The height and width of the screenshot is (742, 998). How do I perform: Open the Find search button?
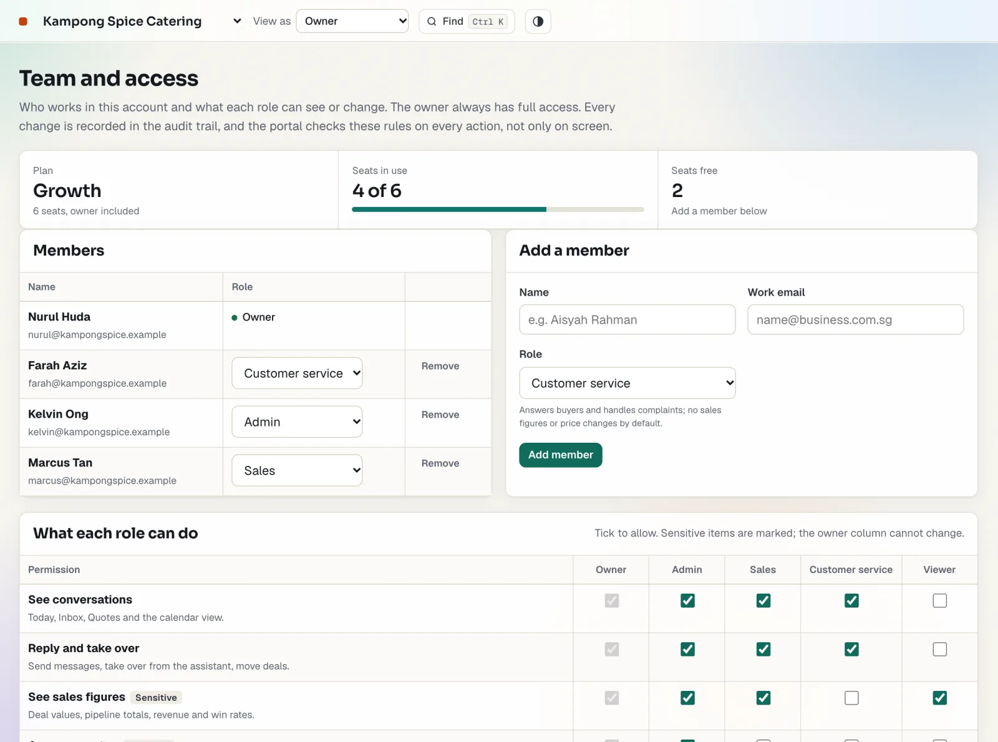pos(467,21)
